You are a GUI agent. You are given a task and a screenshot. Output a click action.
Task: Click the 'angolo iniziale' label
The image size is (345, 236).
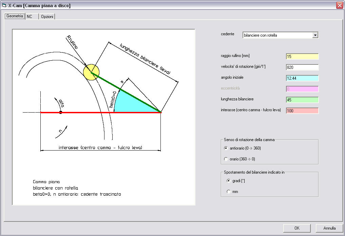(232, 77)
